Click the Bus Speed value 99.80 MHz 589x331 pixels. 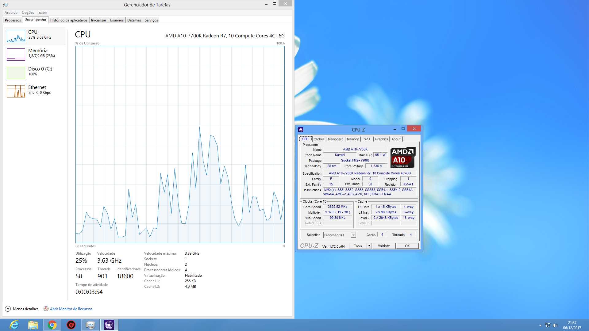pos(337,218)
